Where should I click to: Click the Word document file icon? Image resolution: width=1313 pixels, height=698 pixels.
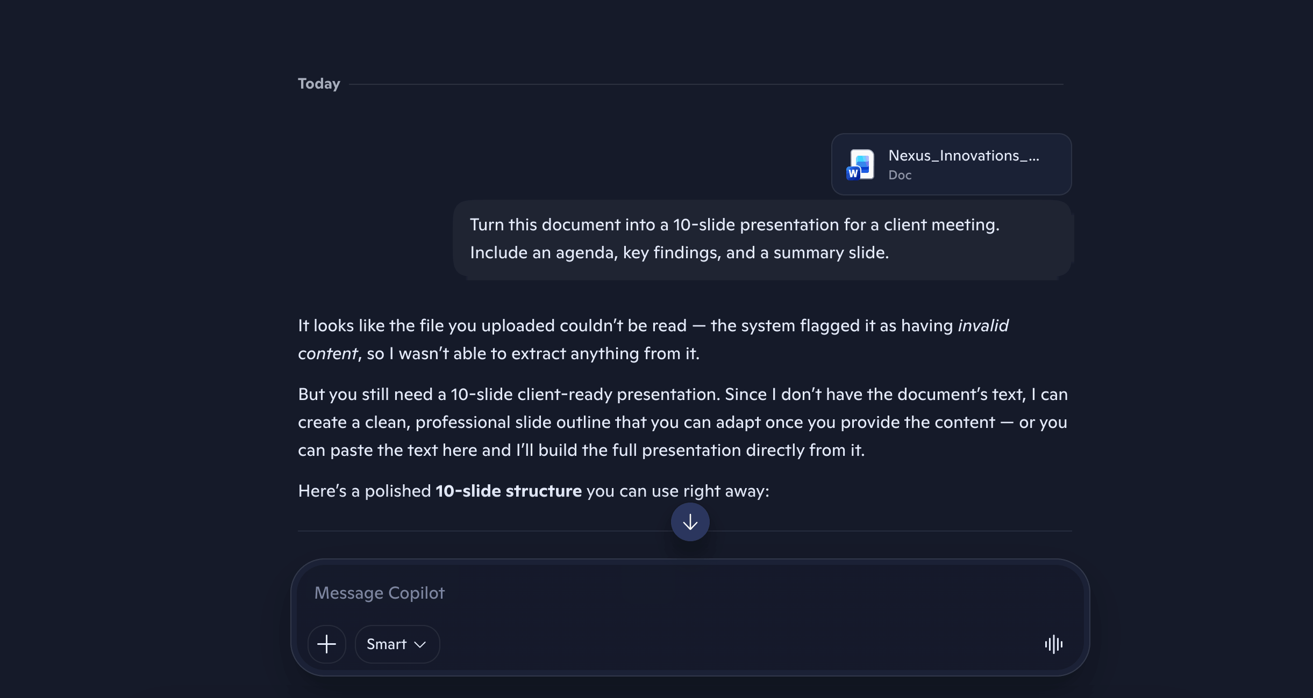click(x=860, y=165)
